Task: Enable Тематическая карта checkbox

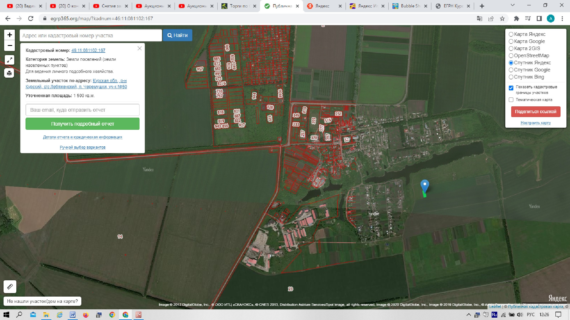Action: (511, 100)
